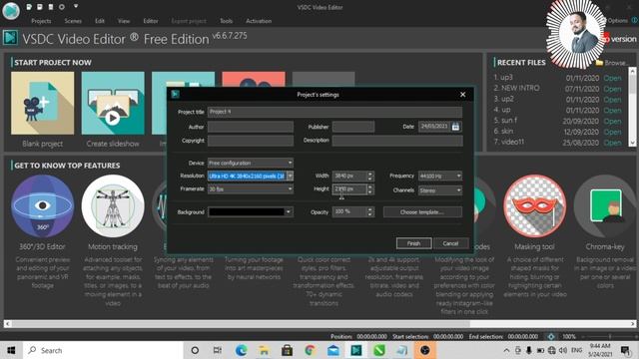The width and height of the screenshot is (639, 359).
Task: Open the Tools menu
Action: click(227, 21)
